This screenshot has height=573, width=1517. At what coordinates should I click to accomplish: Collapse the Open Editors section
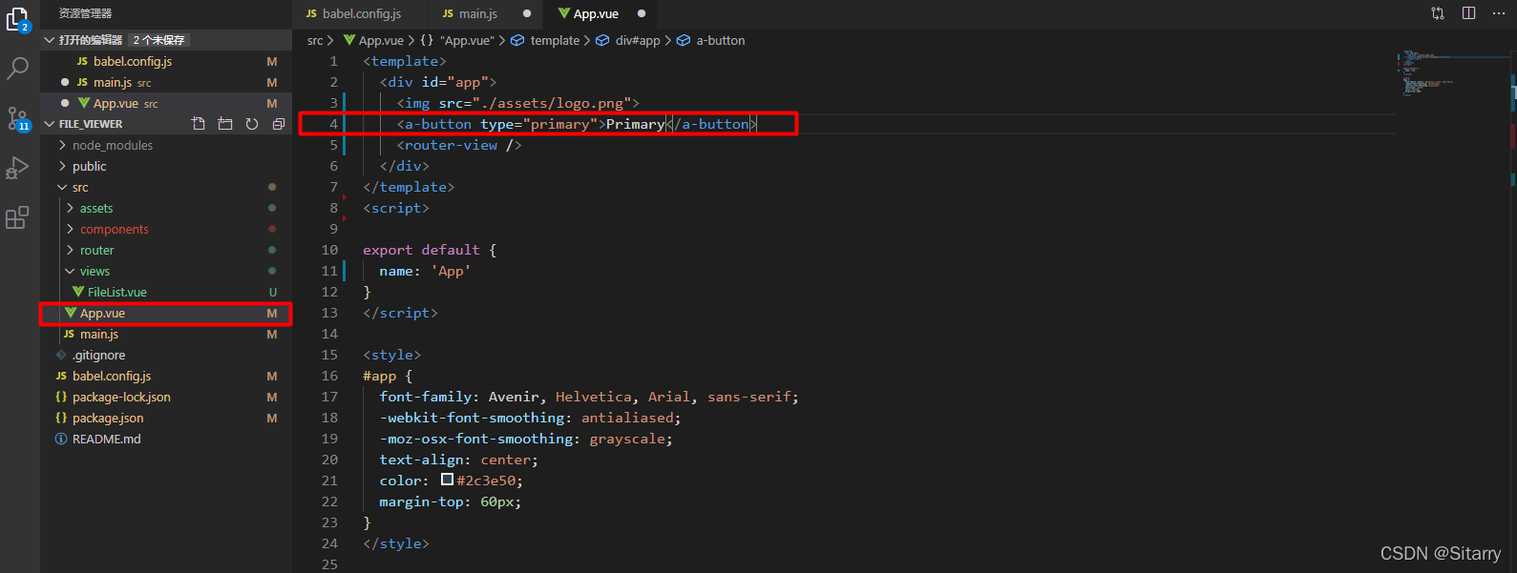(x=165, y=40)
